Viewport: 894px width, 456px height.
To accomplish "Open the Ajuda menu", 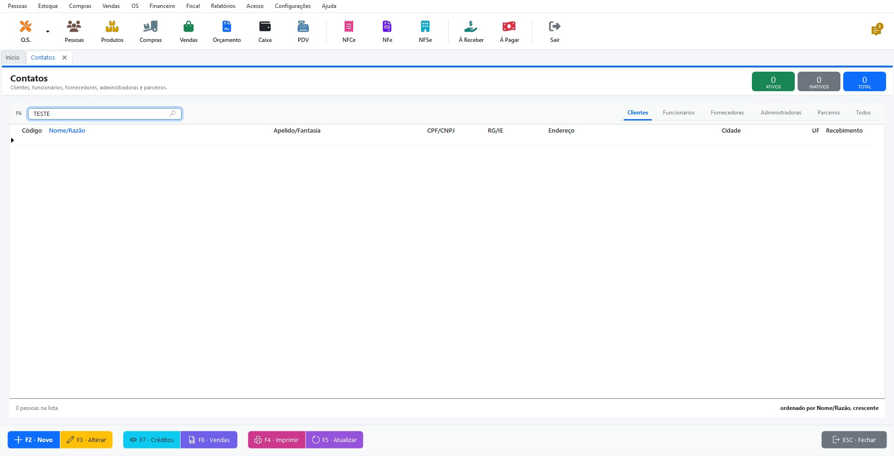I will tap(329, 6).
